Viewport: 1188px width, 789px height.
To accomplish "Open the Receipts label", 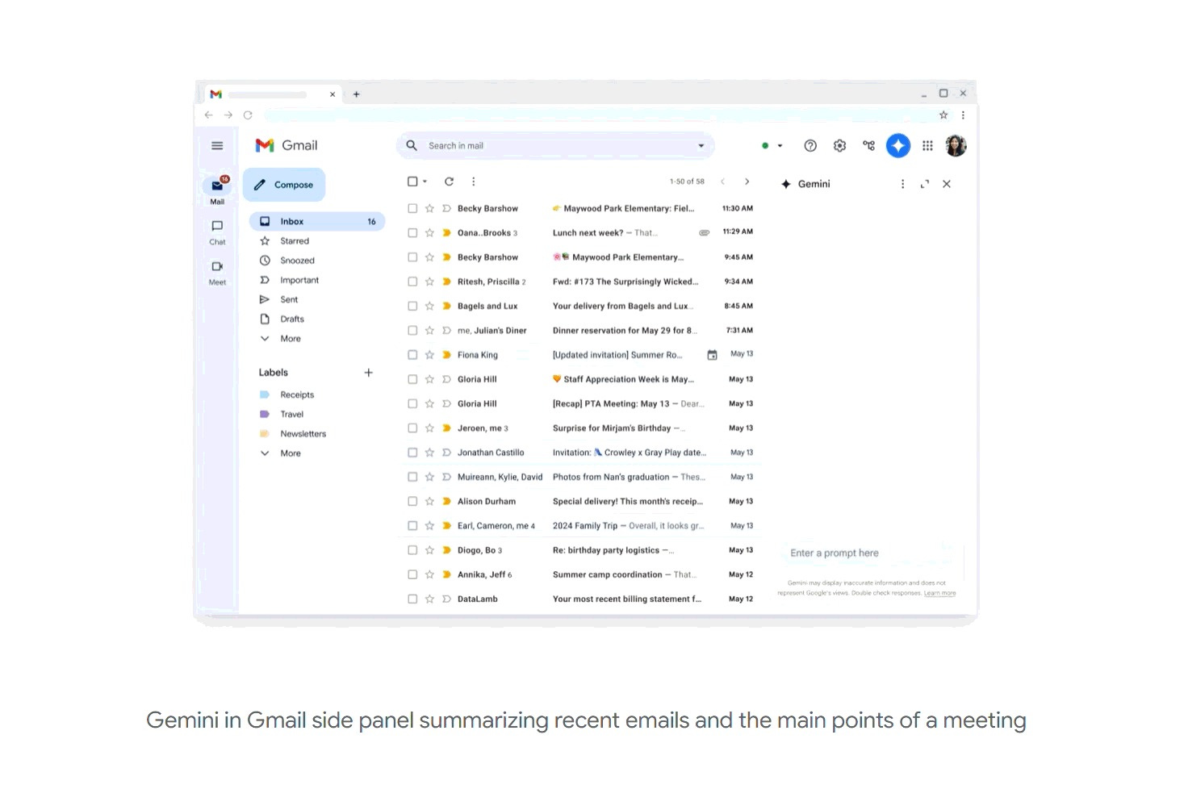I will click(296, 394).
